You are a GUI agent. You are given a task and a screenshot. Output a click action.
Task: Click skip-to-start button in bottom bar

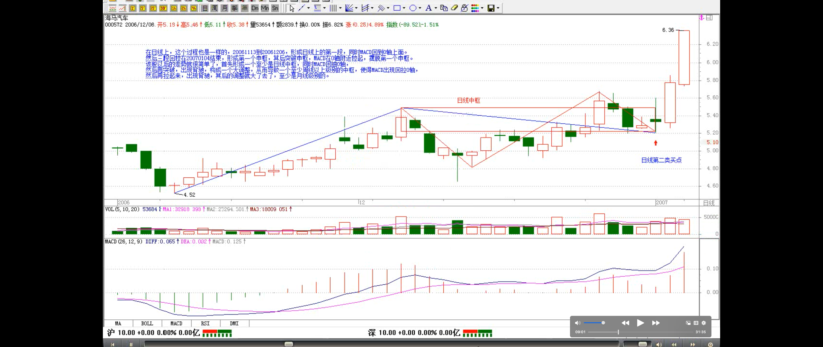pyautogui.click(x=113, y=344)
